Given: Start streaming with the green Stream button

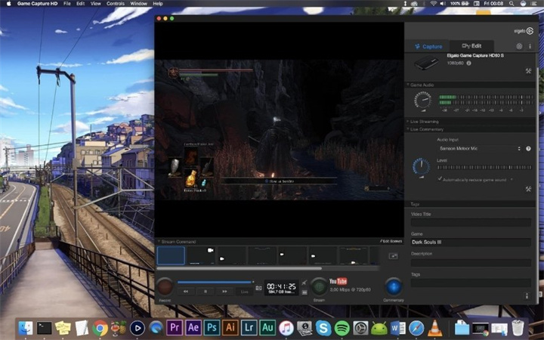Looking at the screenshot, I should 319,286.
